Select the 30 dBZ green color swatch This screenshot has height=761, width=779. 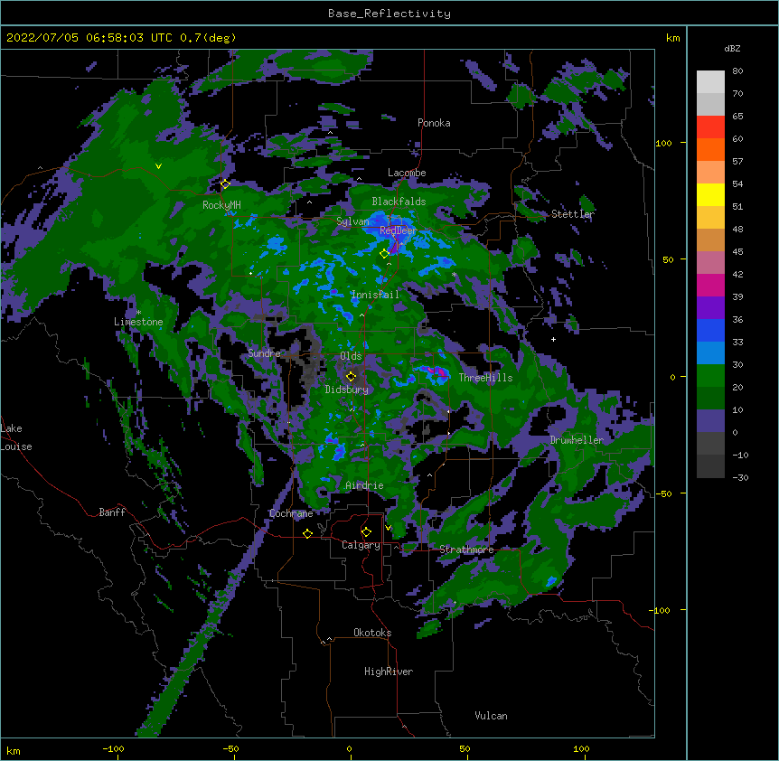[710, 376]
